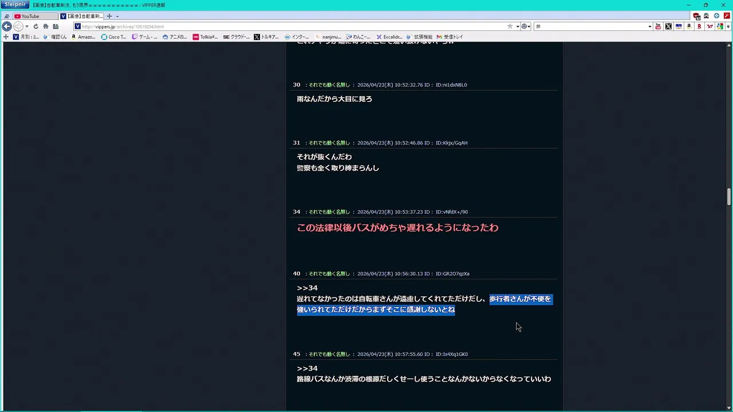The height and width of the screenshot is (412, 733).
Task: Click the >>34 anchor in post 45
Action: (x=307, y=369)
